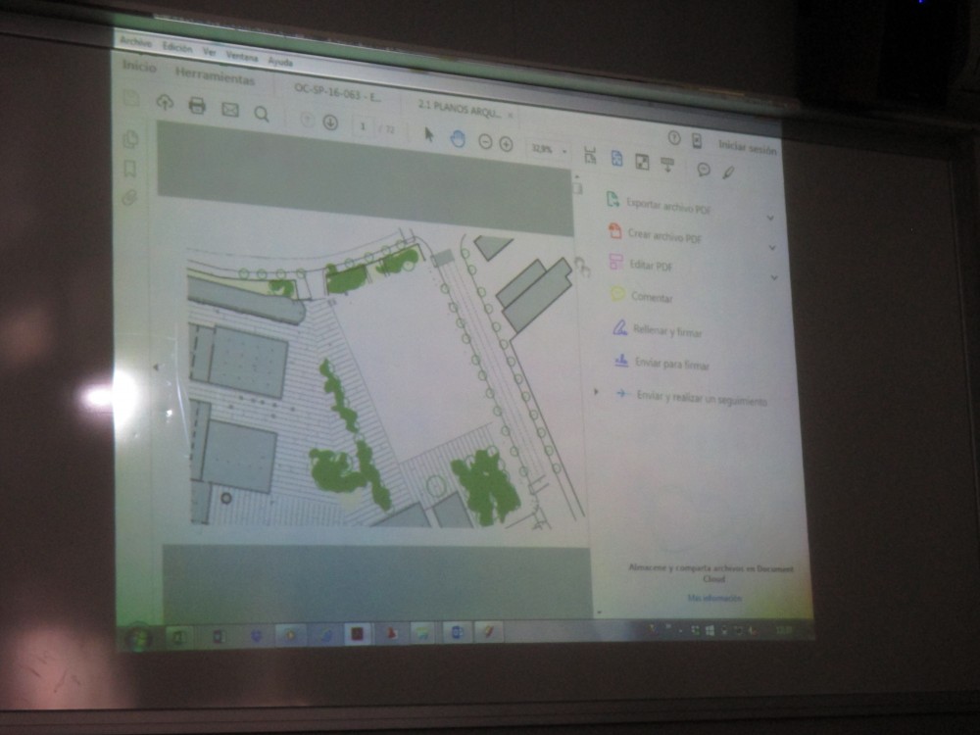Click Rellenar y firmar tool
This screenshot has height=735, width=980.
666,331
